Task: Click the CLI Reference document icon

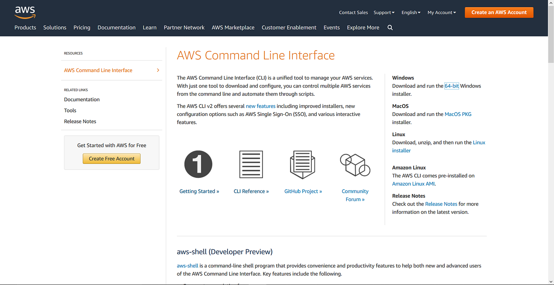Action: [x=251, y=164]
